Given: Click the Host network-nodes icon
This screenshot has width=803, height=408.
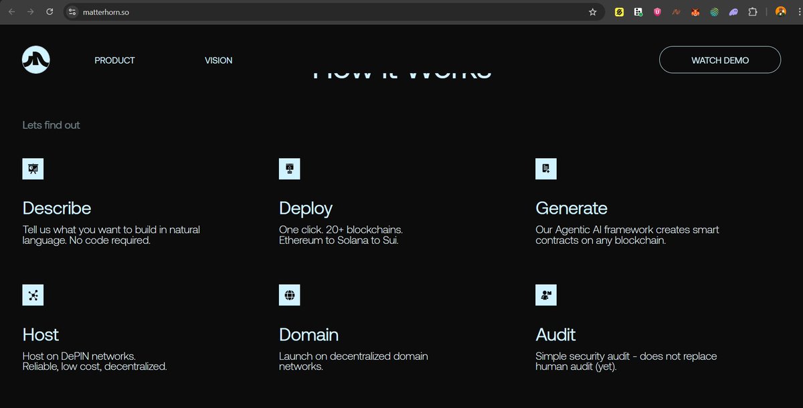Looking at the screenshot, I should click(33, 295).
